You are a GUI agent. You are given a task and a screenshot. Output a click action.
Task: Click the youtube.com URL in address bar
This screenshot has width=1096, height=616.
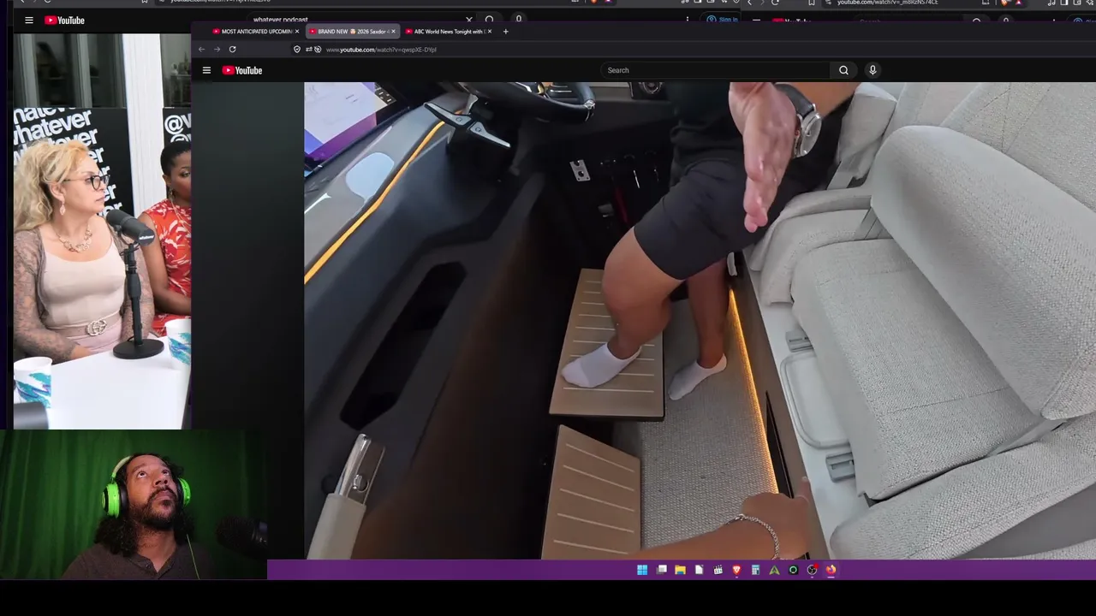[x=381, y=50]
